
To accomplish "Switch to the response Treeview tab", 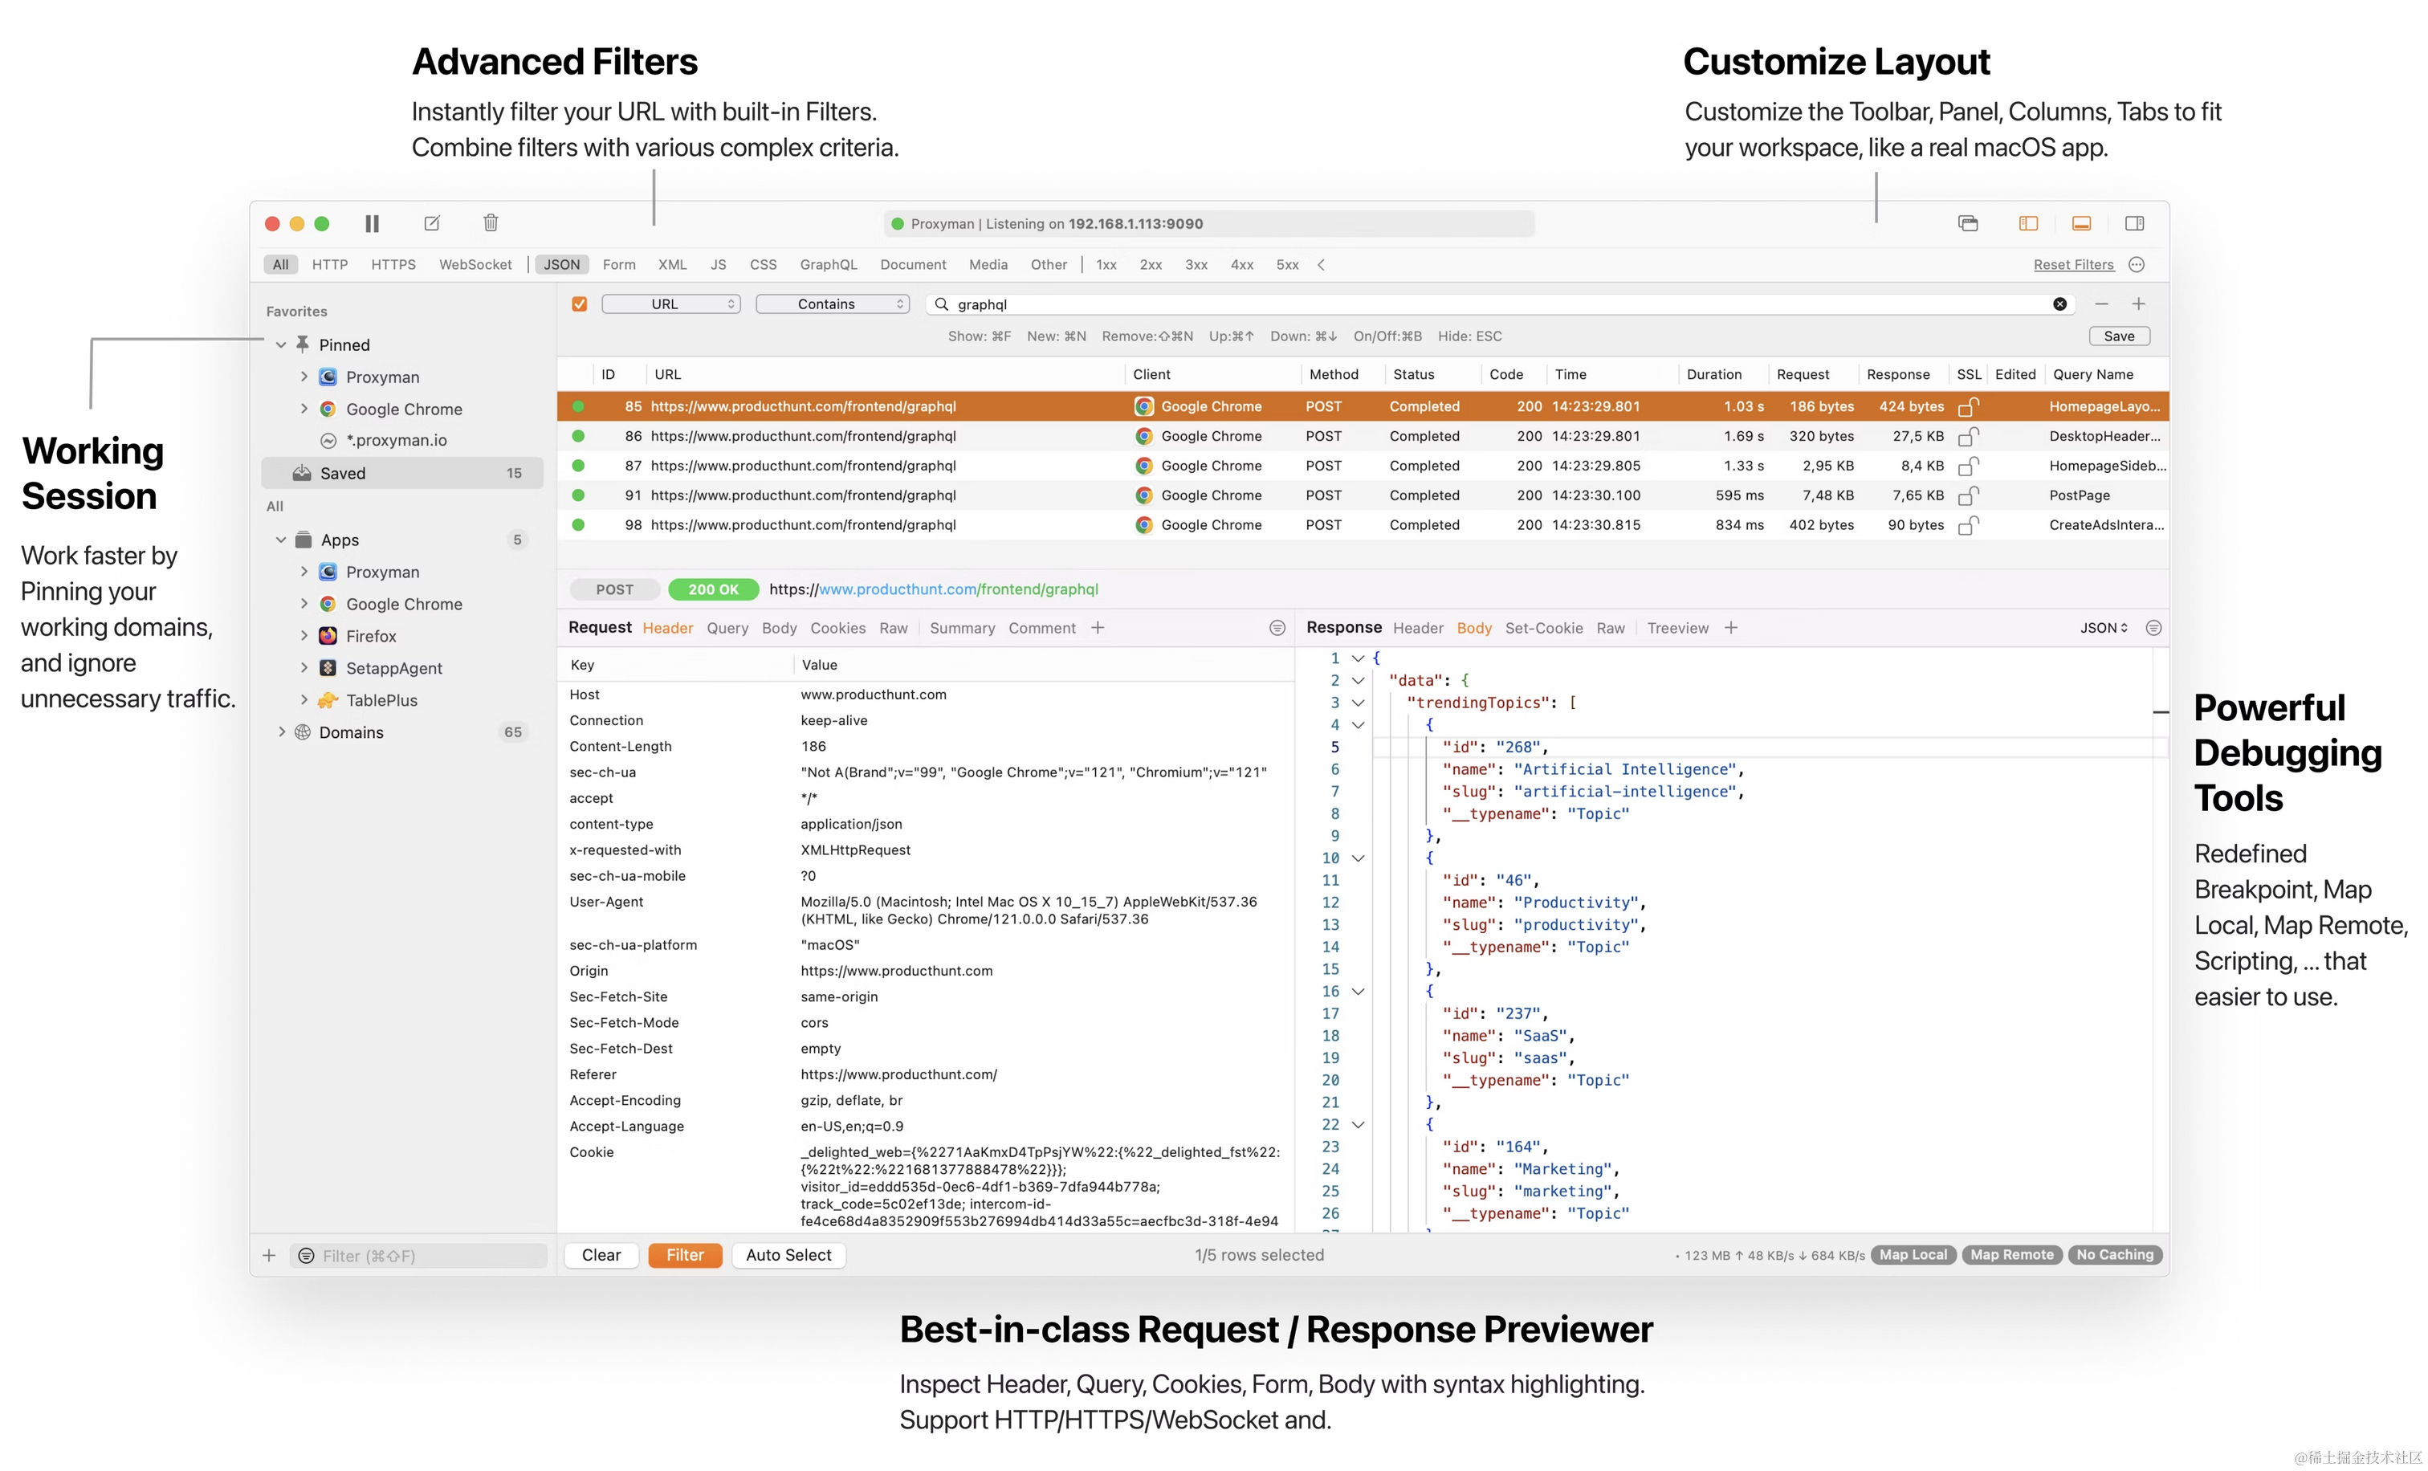I will [x=1677, y=629].
